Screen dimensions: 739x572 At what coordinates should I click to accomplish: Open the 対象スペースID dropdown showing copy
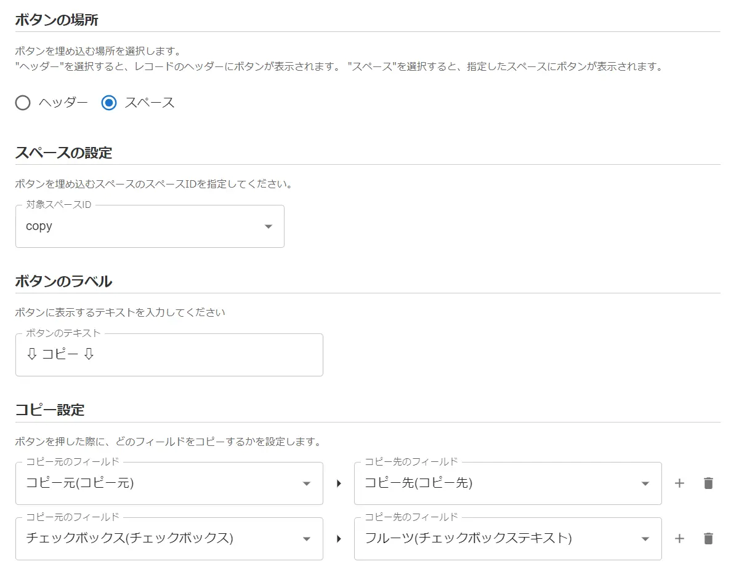click(x=142, y=226)
